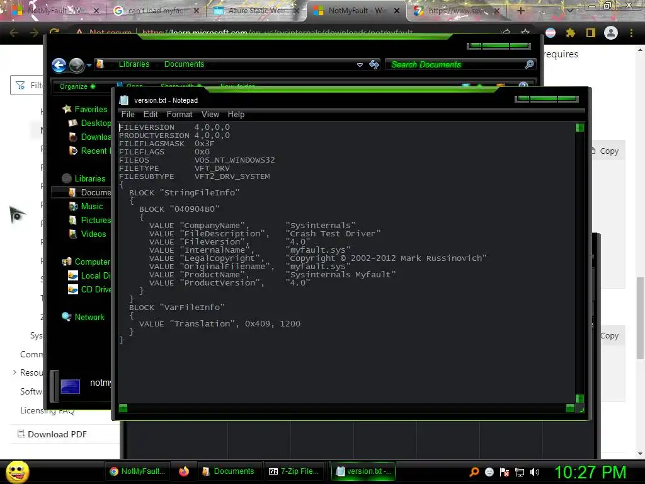Click the VFT2_DRV_SYSTEM value in Notepad
This screenshot has width=645, height=484.
232,176
